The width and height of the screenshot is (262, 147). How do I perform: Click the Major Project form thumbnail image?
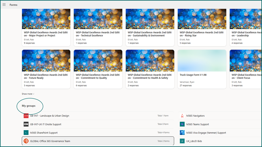tap(46, 19)
